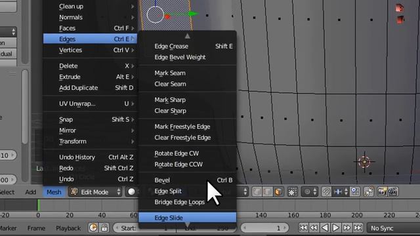Open the Faces submenu entry
This screenshot has width=420, height=236.
pos(90,28)
